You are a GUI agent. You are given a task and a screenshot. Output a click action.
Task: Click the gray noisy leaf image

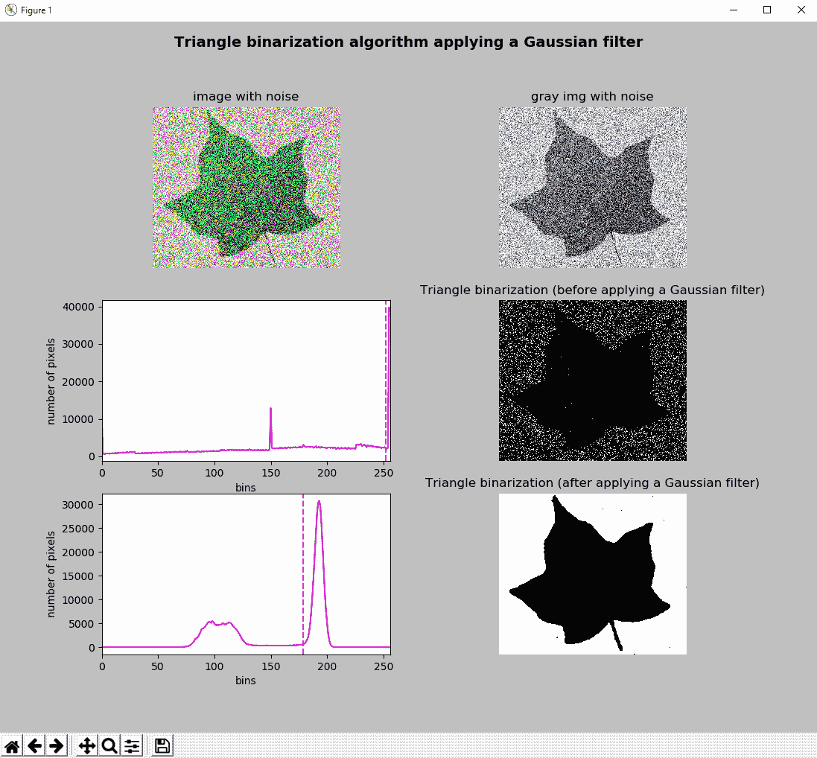tap(592, 187)
